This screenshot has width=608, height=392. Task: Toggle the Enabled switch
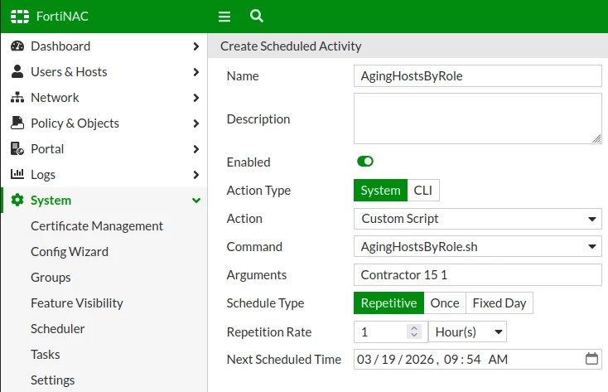click(364, 161)
